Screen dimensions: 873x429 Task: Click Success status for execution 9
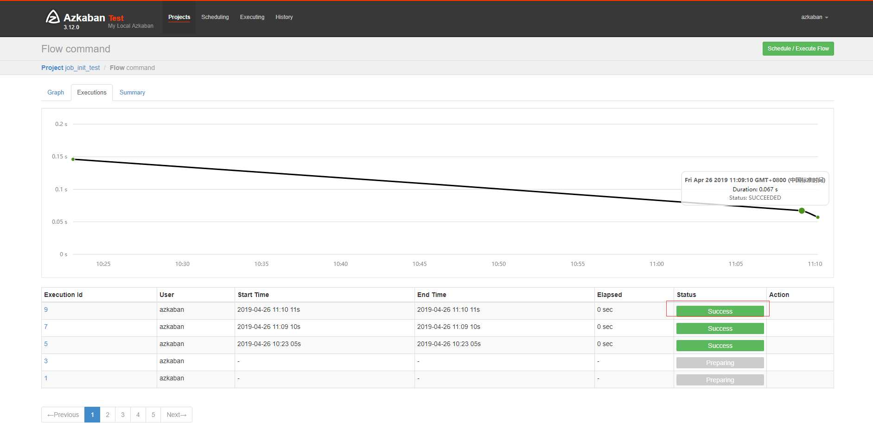[x=720, y=311]
